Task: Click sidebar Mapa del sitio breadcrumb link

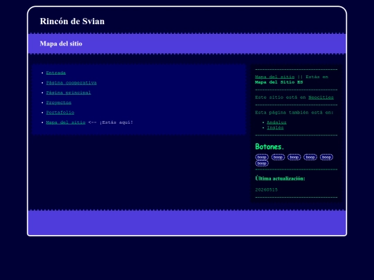Action: click(275, 77)
